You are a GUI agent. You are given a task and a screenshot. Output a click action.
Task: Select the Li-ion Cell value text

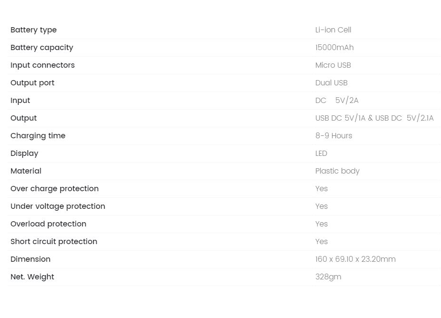pos(333,30)
